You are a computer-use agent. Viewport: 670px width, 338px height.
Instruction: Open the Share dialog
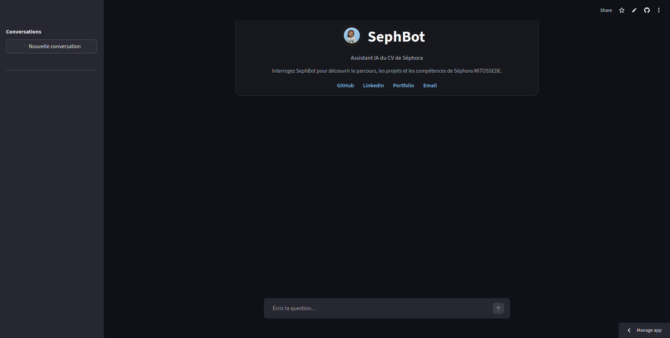(x=606, y=10)
